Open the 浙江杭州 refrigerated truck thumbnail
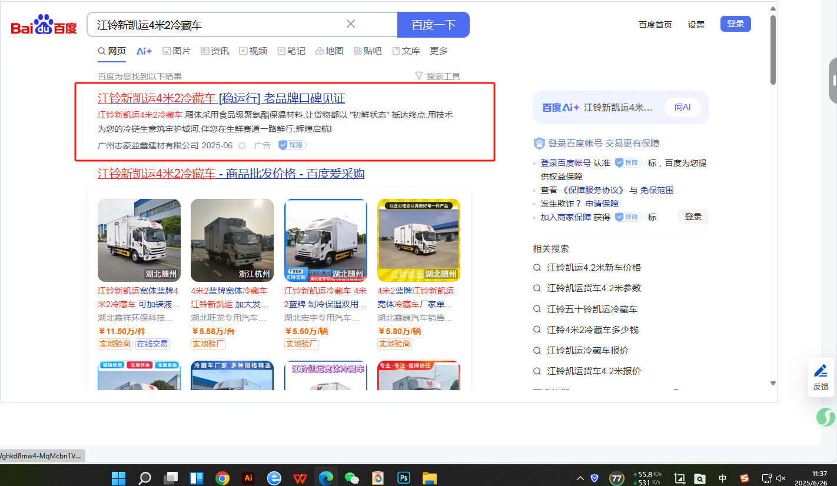 pos(232,240)
